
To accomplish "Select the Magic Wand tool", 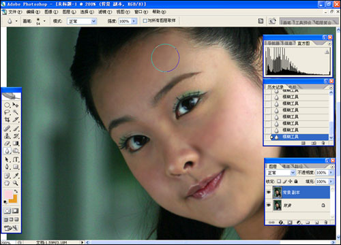I will pyautogui.click(x=16, y=112).
